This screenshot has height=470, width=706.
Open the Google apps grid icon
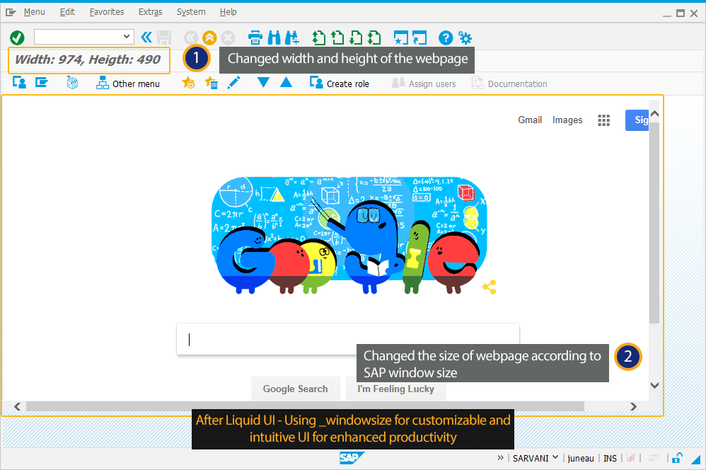click(604, 120)
